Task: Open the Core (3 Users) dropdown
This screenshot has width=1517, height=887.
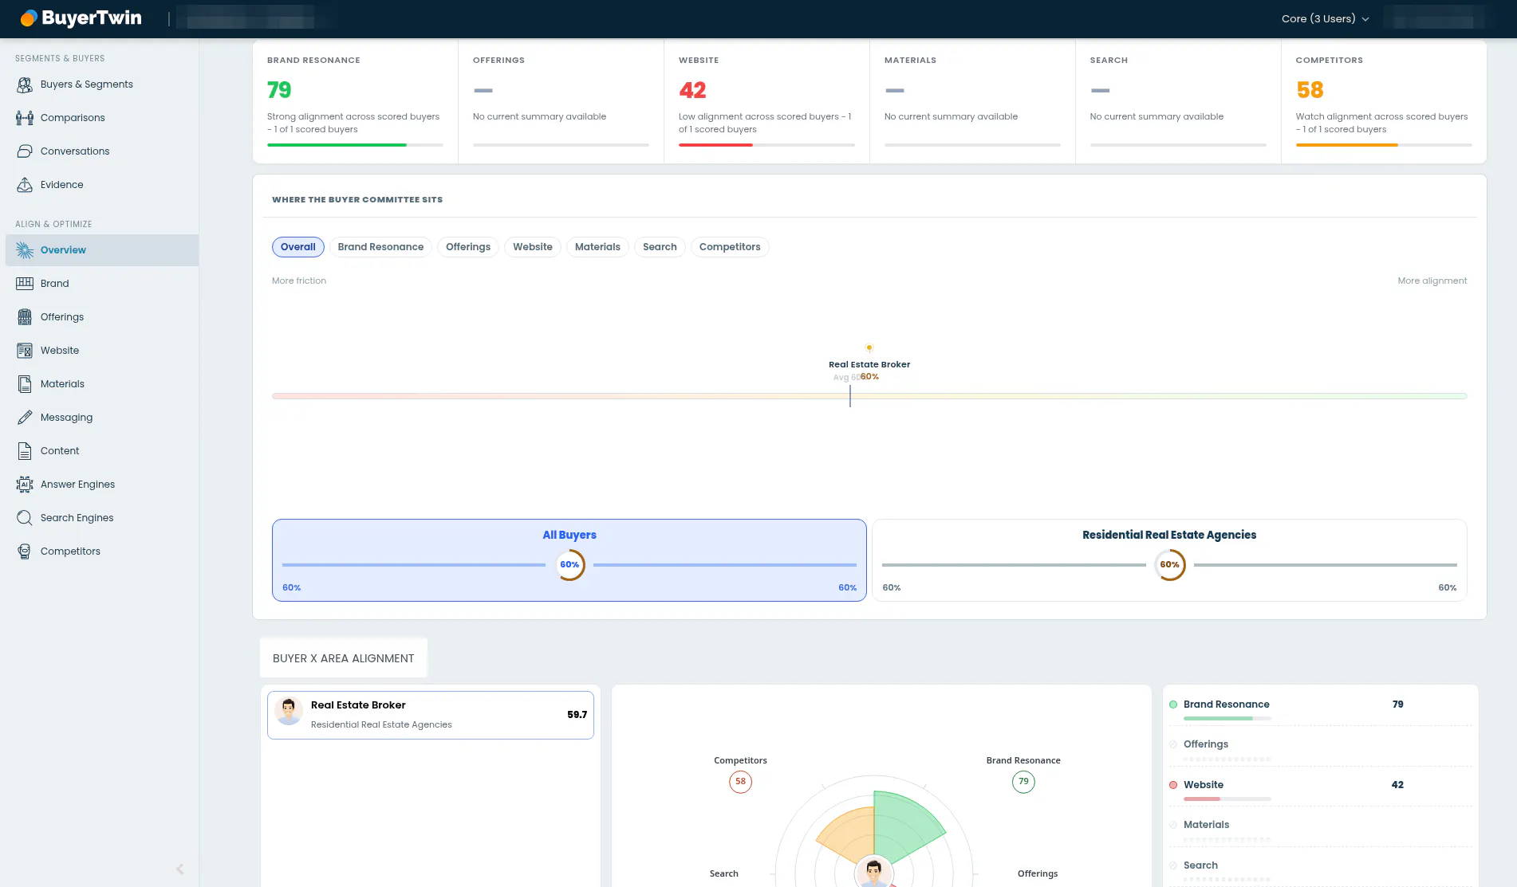Action: point(1325,18)
